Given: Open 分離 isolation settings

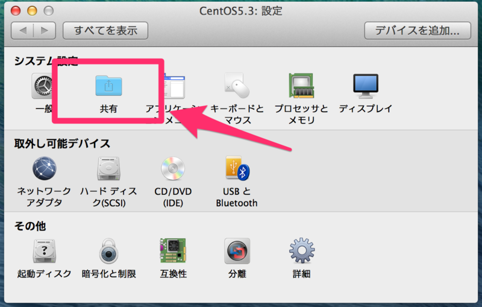Looking at the screenshot, I should (237, 251).
